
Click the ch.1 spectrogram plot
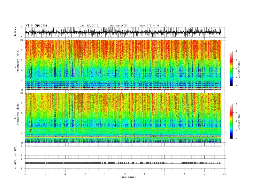[123, 65]
